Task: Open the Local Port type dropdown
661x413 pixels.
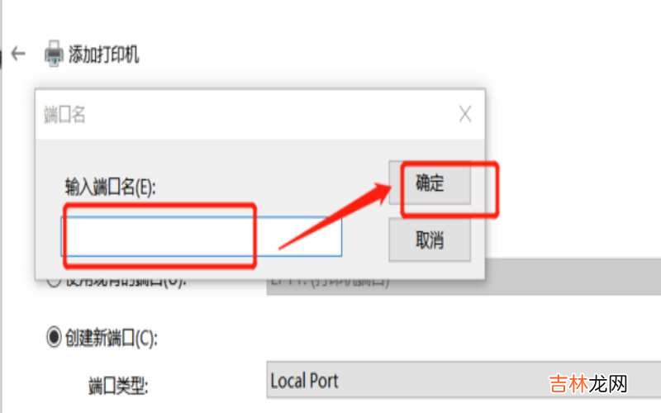Action: 464,379
